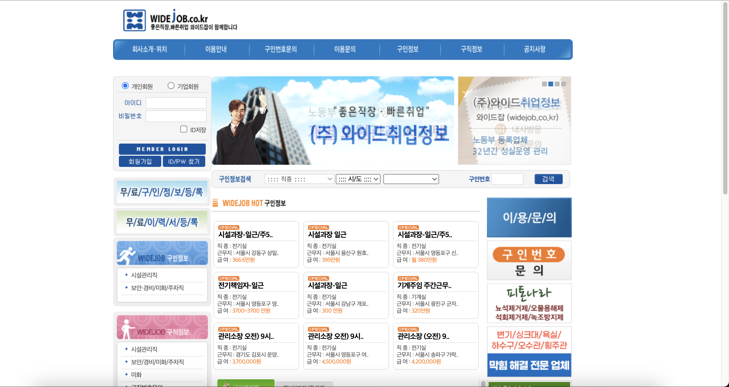Open the 이용안내 menu

[216, 49]
